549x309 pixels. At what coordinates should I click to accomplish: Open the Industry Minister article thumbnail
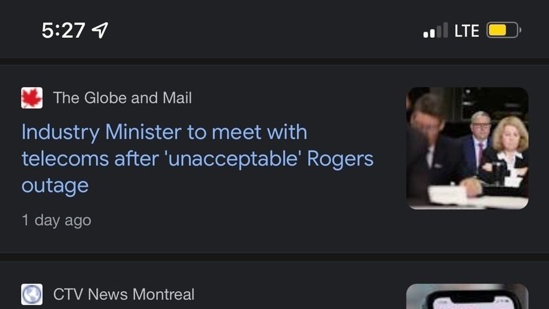[x=467, y=148]
